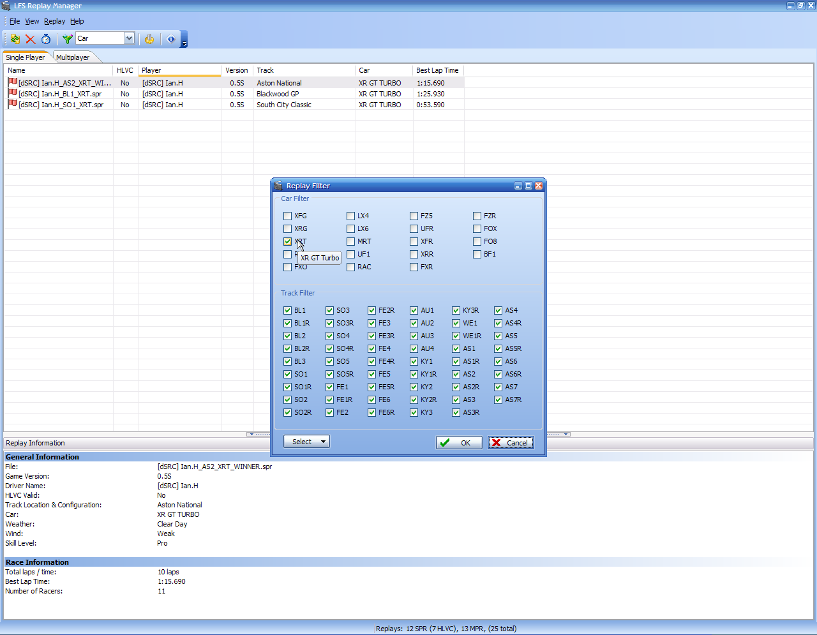817x635 pixels.
Task: Open the Help menu
Action: coord(77,21)
